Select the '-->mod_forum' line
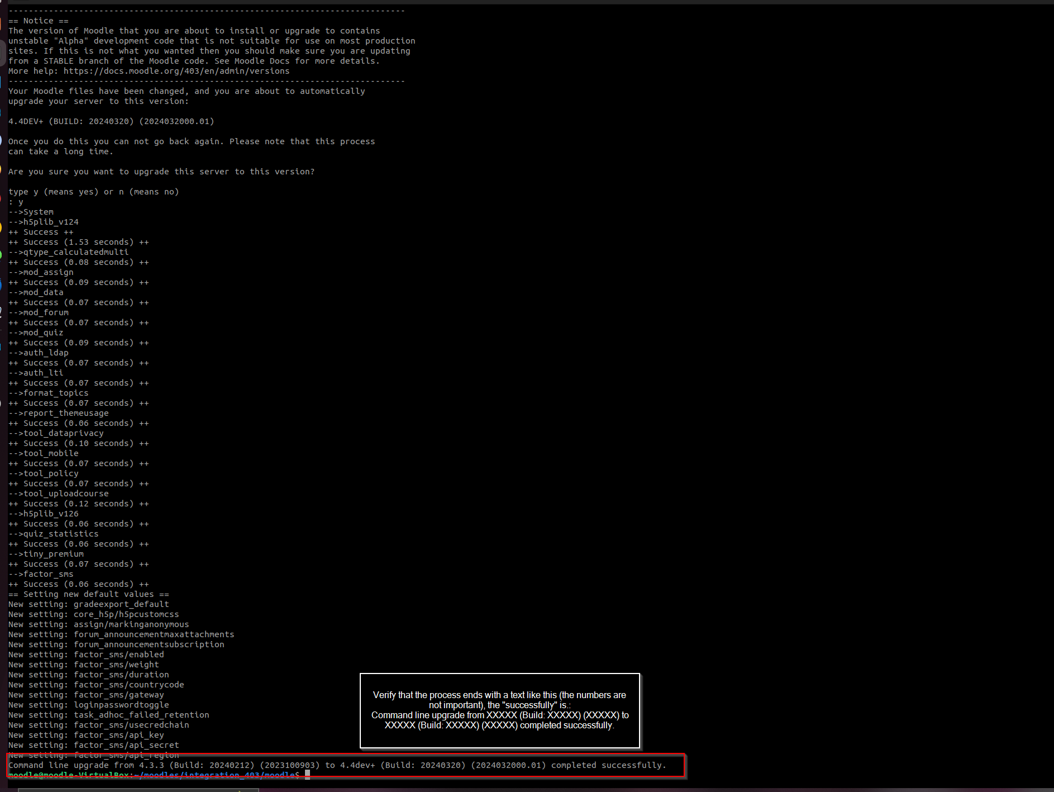 click(39, 312)
